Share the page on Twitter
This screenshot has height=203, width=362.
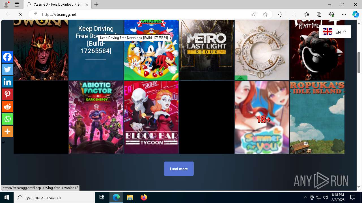pyautogui.click(x=7, y=69)
